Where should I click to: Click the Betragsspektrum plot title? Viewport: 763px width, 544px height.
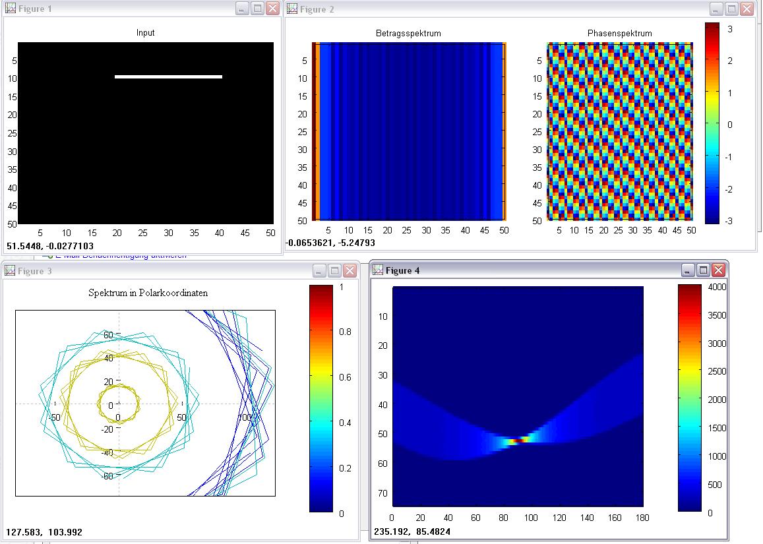click(x=408, y=33)
